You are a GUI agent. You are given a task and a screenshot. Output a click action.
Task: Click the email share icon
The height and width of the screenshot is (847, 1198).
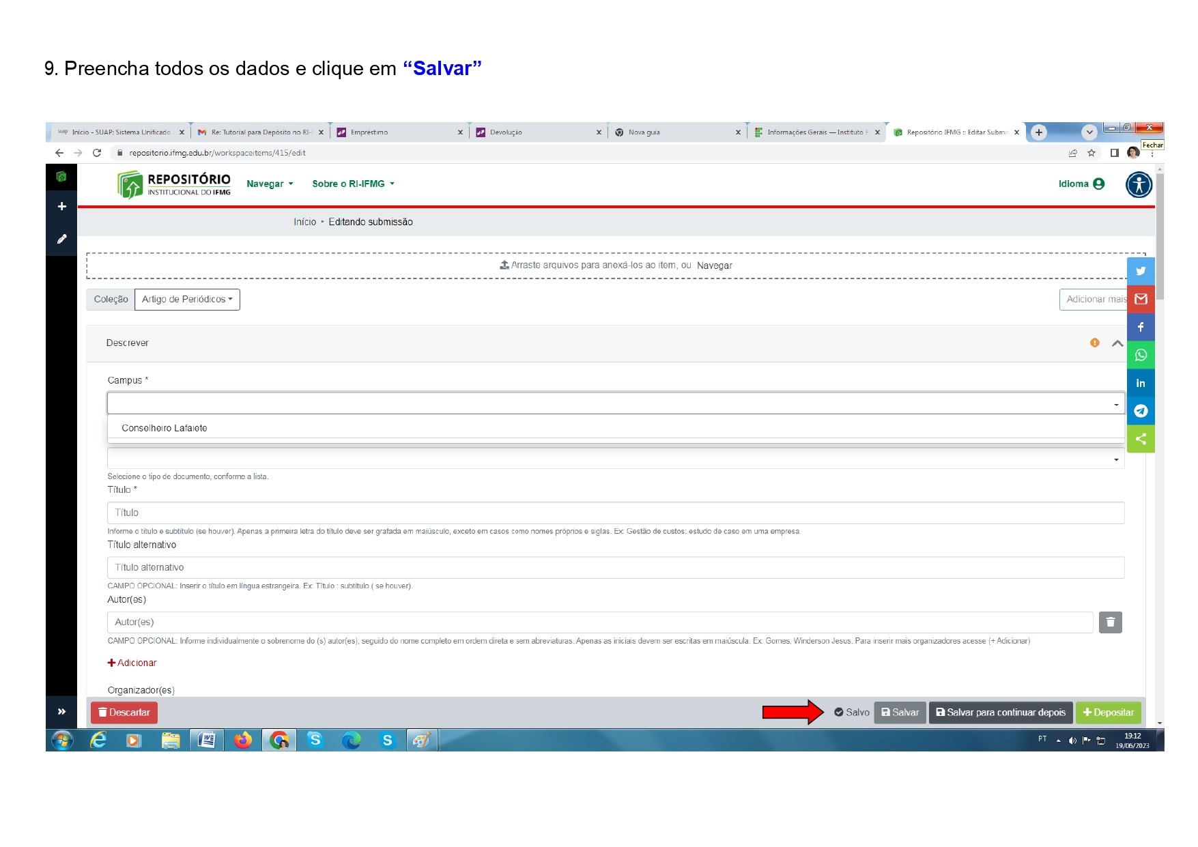click(x=1140, y=299)
